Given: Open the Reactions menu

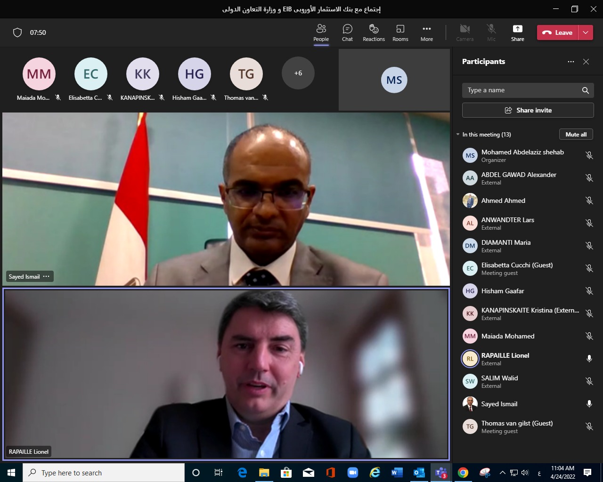Looking at the screenshot, I should 374,32.
